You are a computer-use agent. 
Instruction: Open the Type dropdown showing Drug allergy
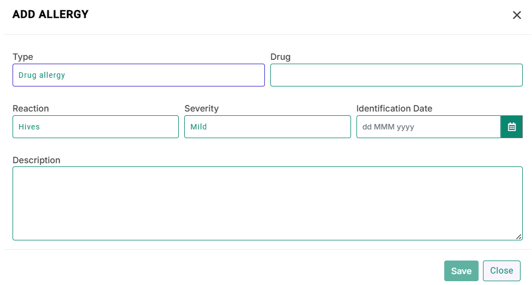[x=138, y=75]
